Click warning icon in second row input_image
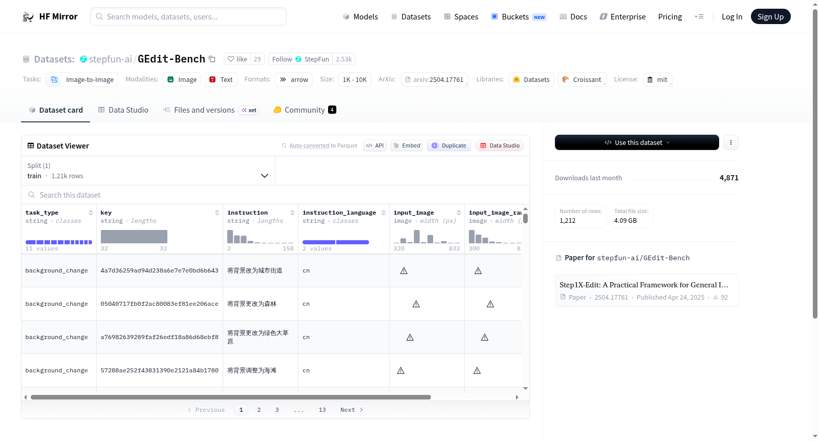This screenshot has width=819, height=441. 416,304
